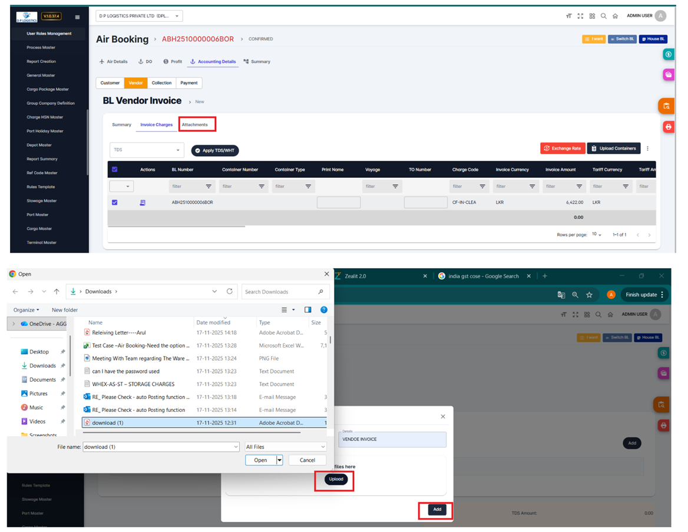
Task: Click the help icon in Open dialog
Action: pyautogui.click(x=323, y=310)
